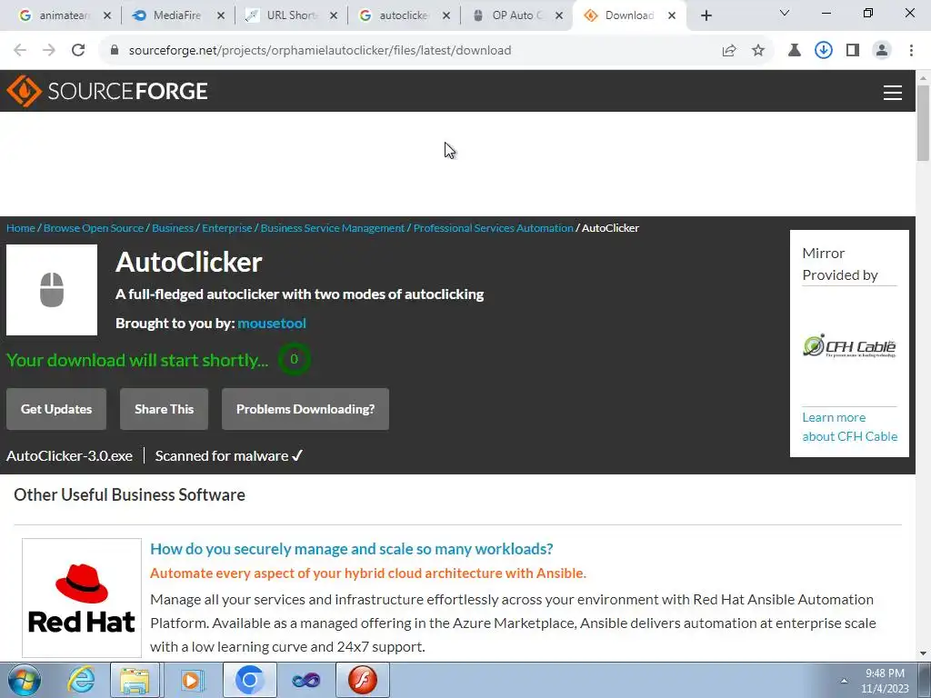931x698 pixels.
Task: Click the taskbar clock showing 9:48 PM
Action: pyautogui.click(x=885, y=681)
